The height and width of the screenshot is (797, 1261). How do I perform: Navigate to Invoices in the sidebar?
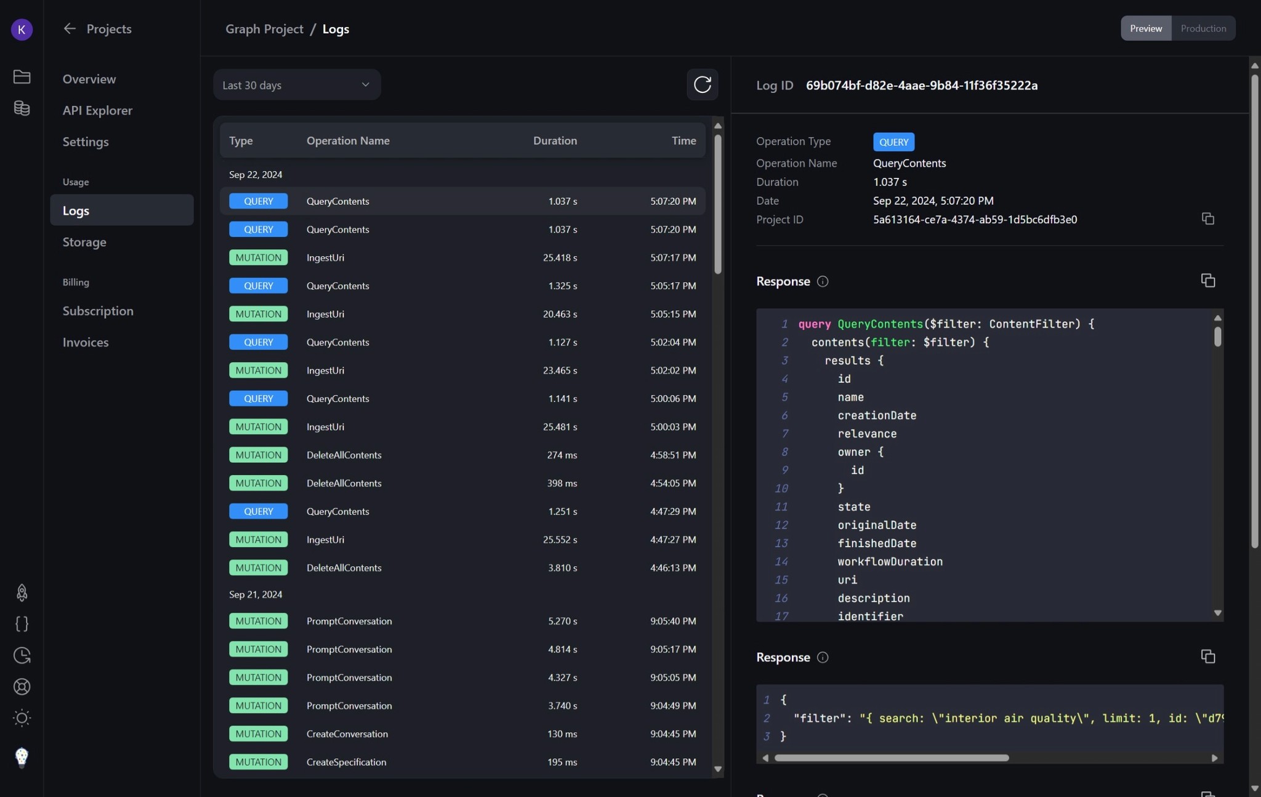coord(86,342)
